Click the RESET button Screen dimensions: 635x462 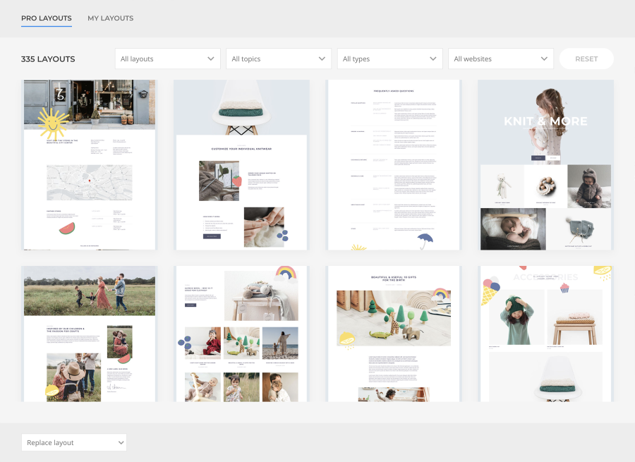coord(586,59)
